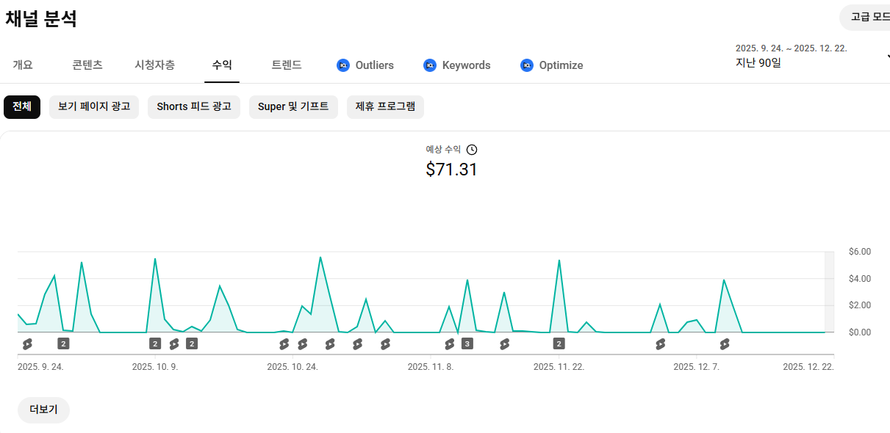This screenshot has height=433, width=890.
Task: Click the 2 badge above 2025. 11. 22.
Action: (x=559, y=343)
